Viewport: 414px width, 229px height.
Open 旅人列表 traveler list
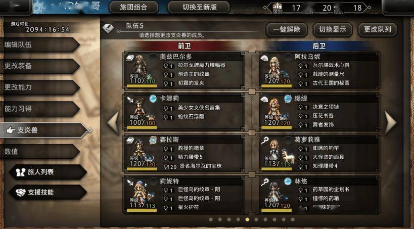click(x=48, y=172)
